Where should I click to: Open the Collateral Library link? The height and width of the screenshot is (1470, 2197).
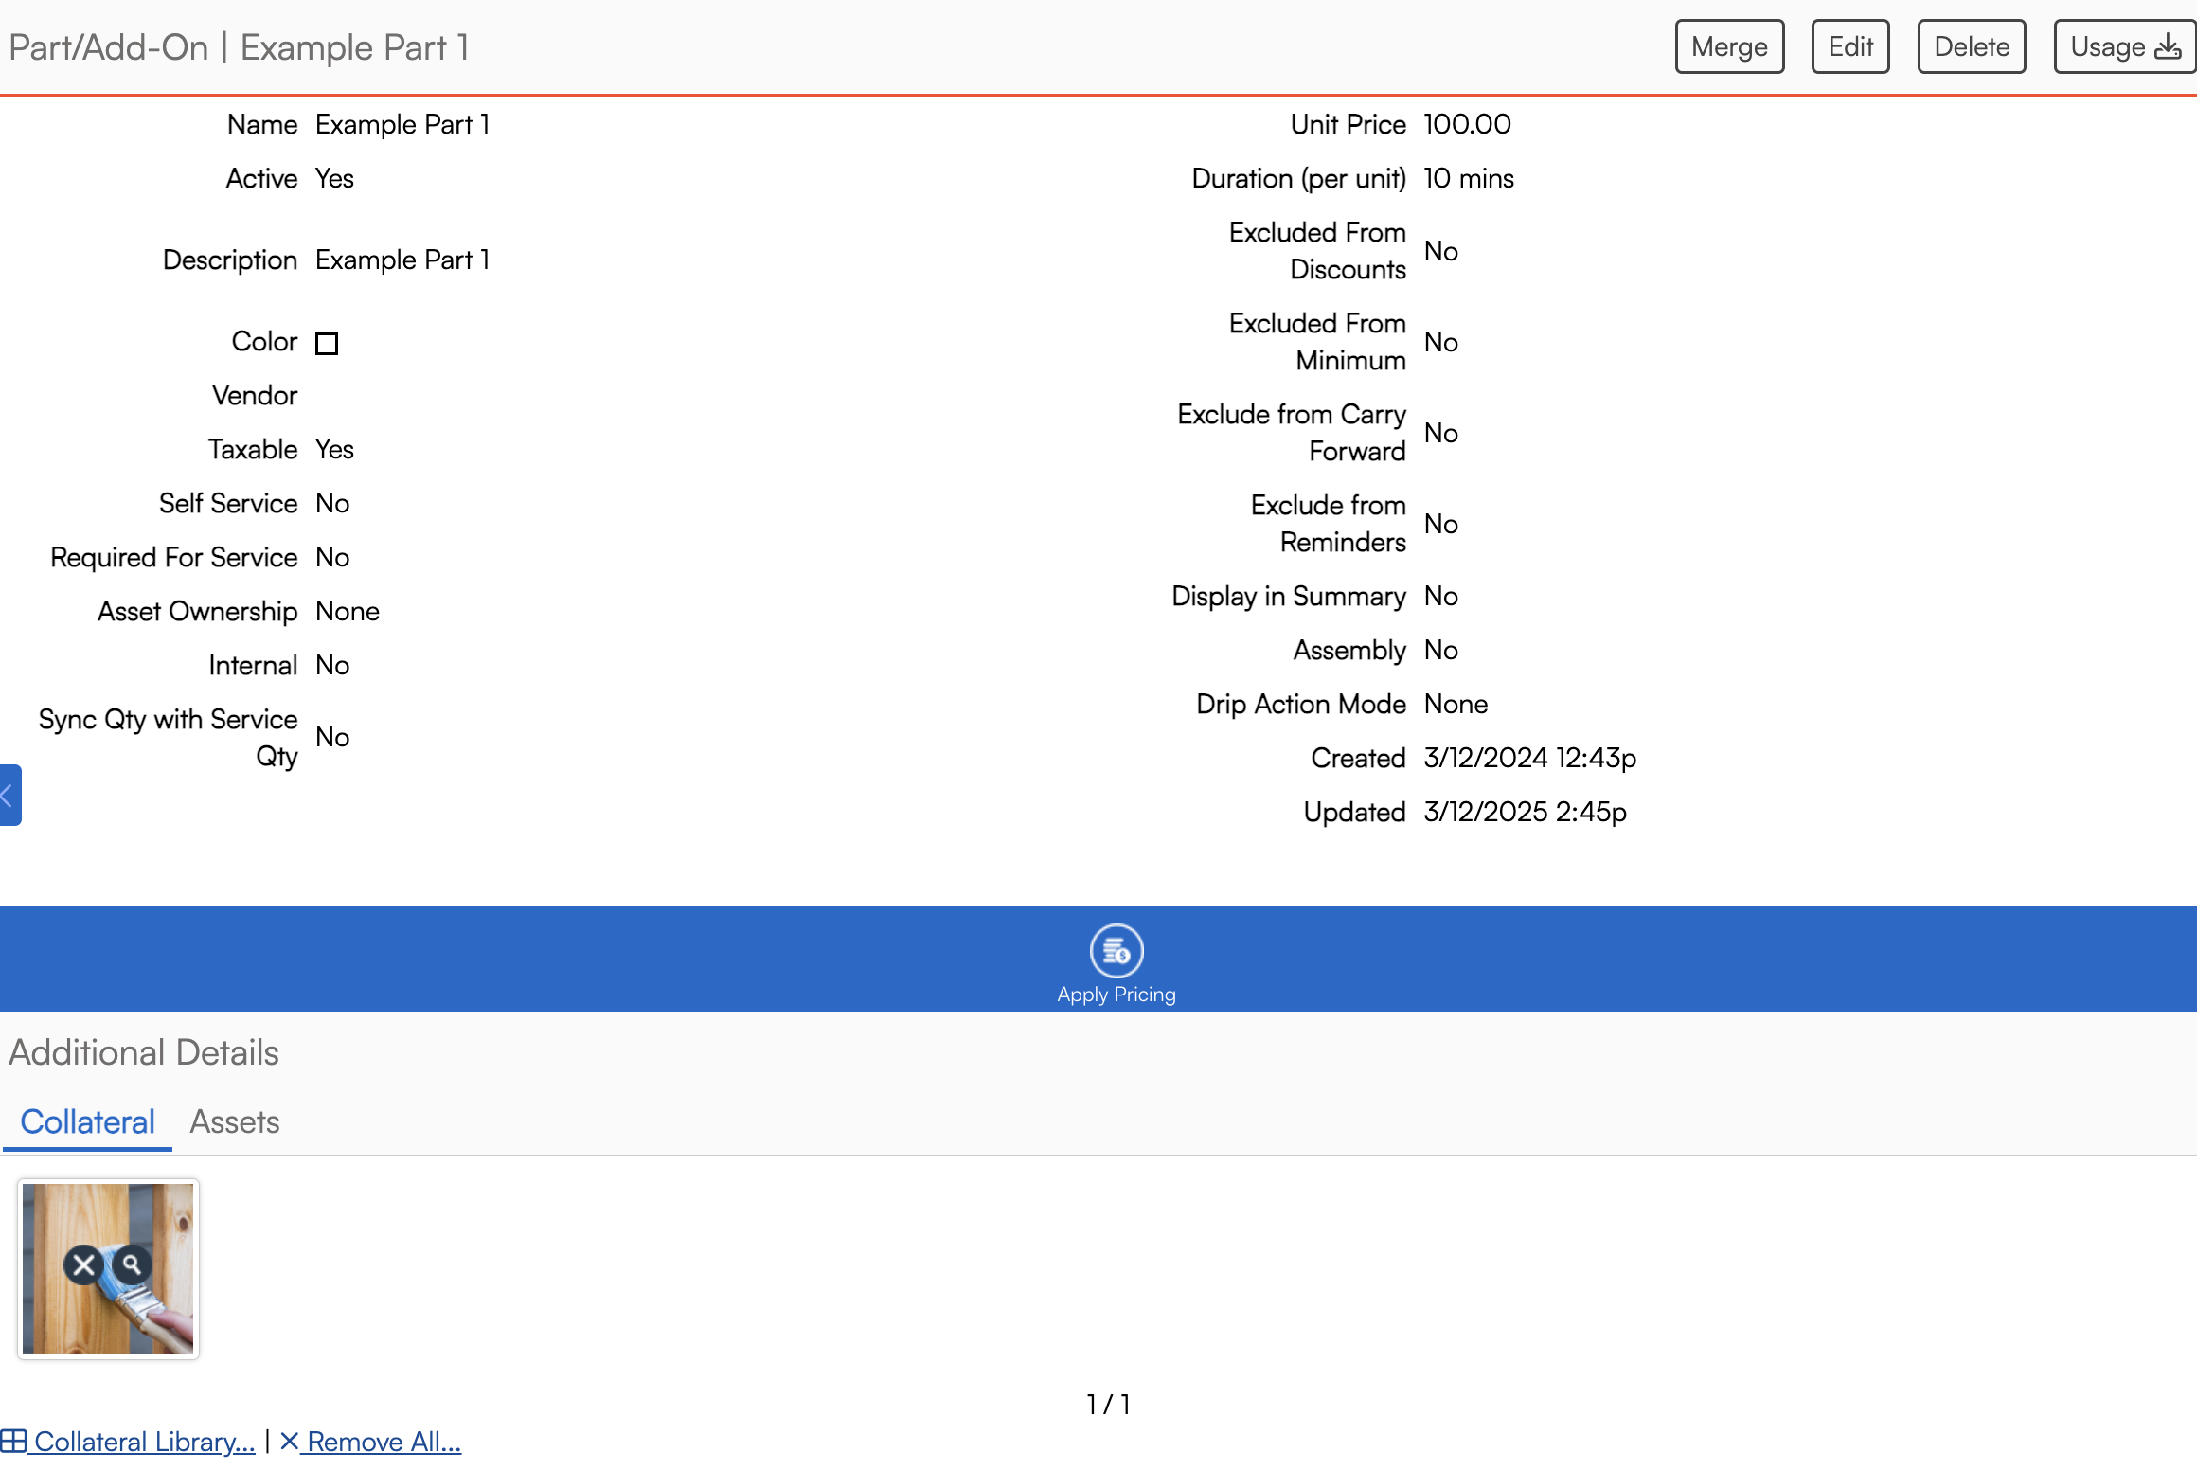point(144,1441)
